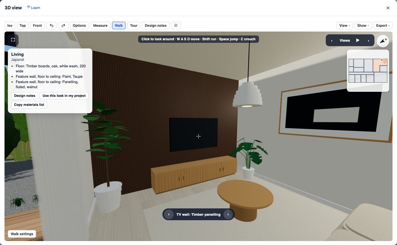Activate the Measure tool
The width and height of the screenshot is (397, 245).
[100, 26]
